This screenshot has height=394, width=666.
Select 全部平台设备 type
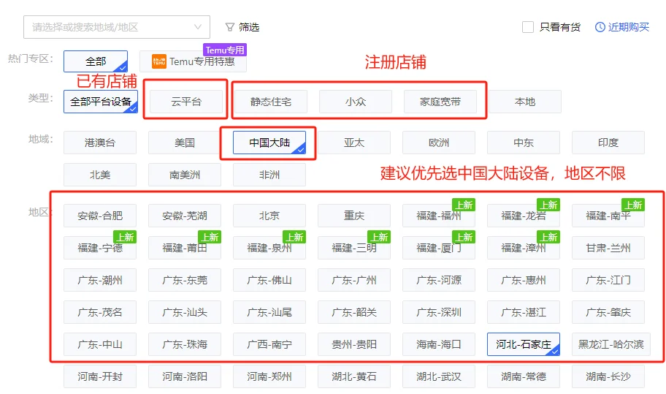click(x=101, y=102)
